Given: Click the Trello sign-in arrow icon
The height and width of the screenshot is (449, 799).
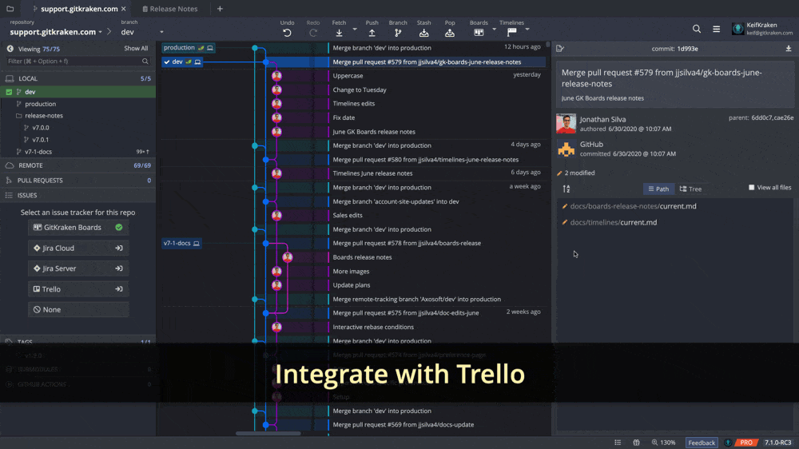Looking at the screenshot, I should [x=119, y=289].
